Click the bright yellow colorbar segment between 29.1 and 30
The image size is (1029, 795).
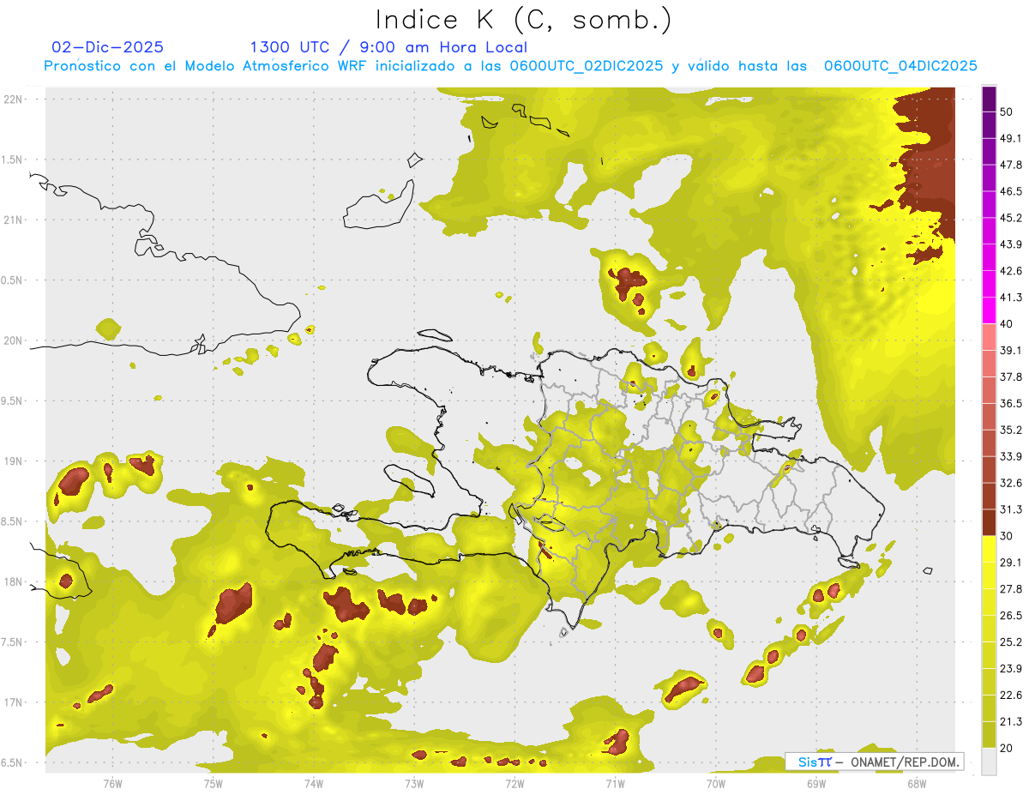[989, 549]
